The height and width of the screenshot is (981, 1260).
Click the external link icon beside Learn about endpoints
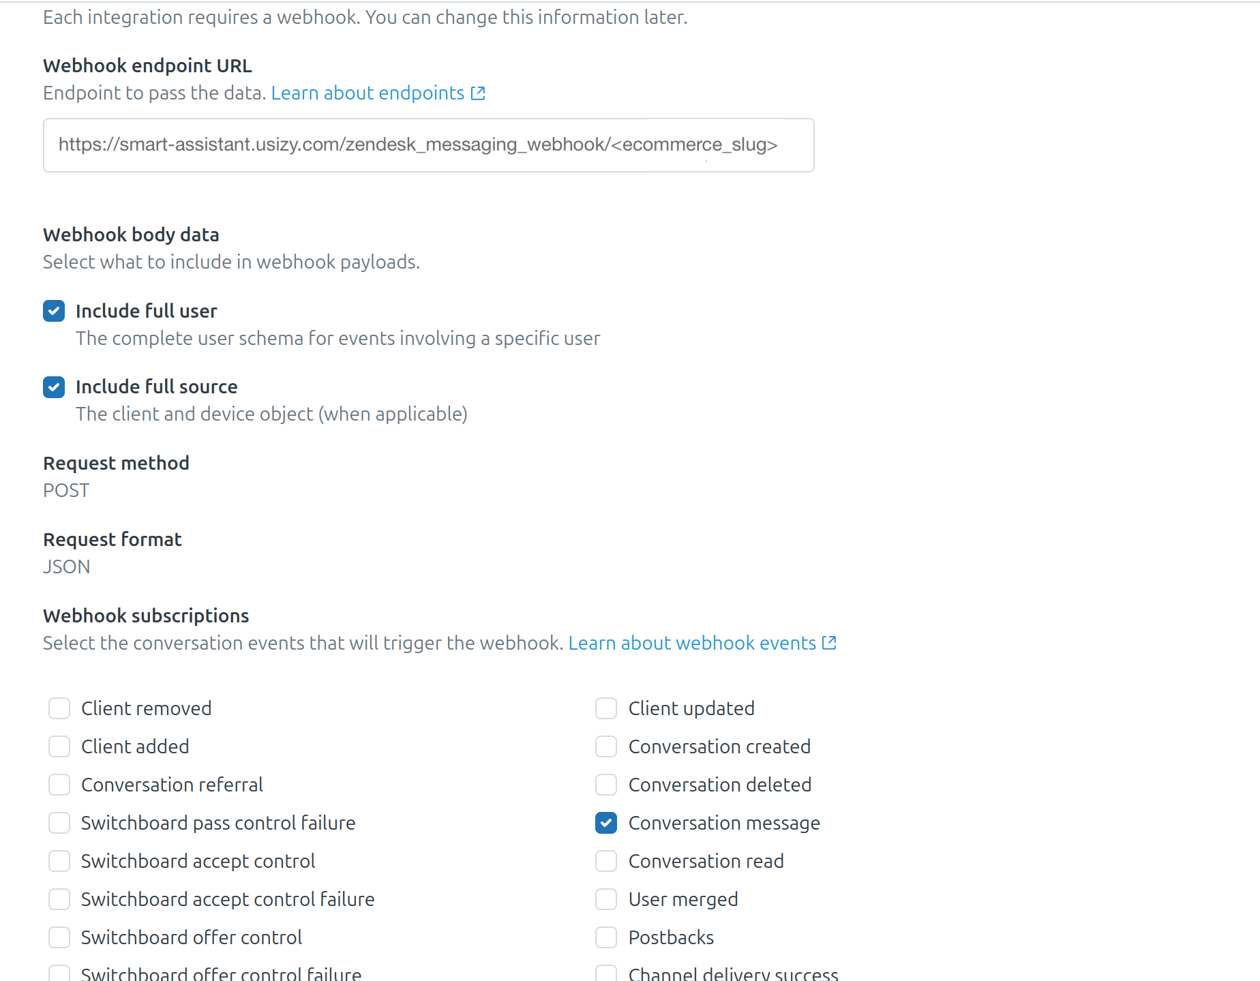pyautogui.click(x=478, y=93)
